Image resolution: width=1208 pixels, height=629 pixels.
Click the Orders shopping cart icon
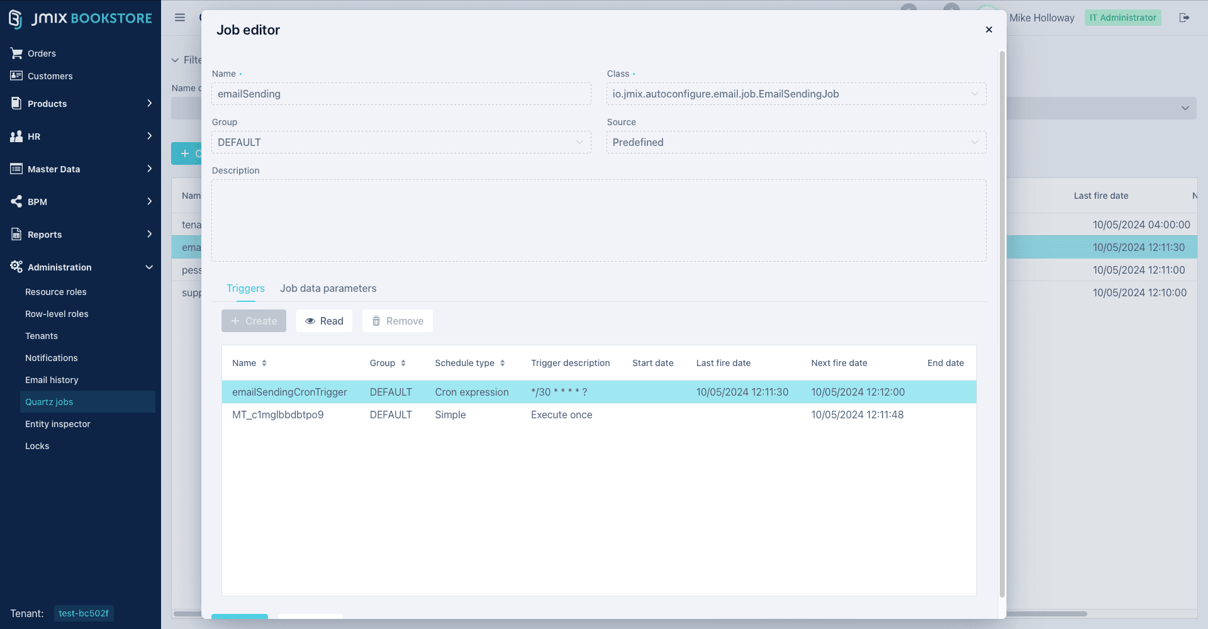(16, 53)
